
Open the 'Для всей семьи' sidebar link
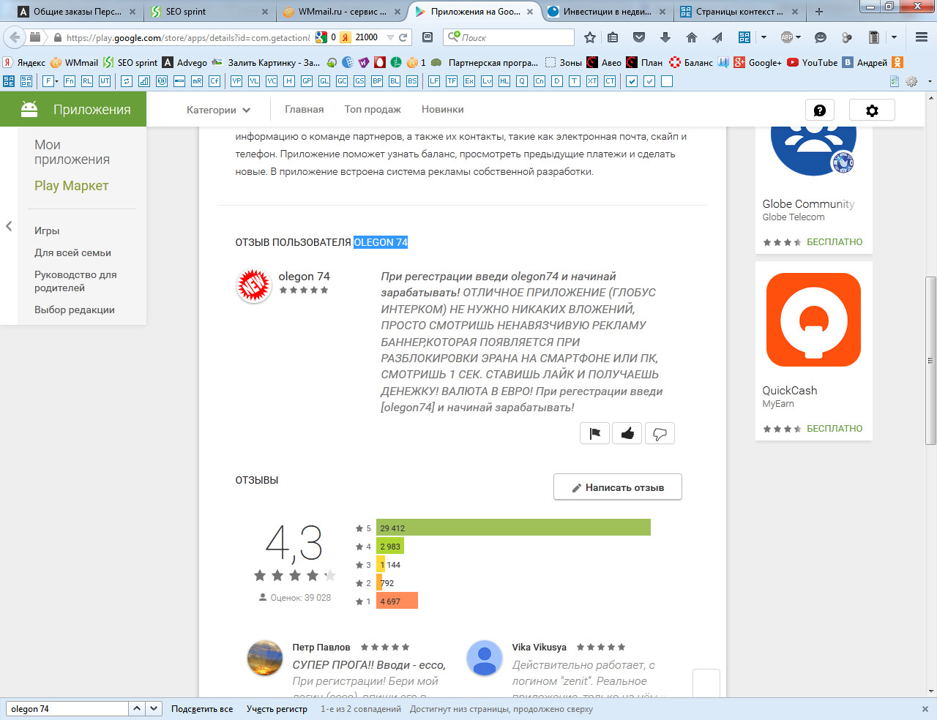pos(72,252)
